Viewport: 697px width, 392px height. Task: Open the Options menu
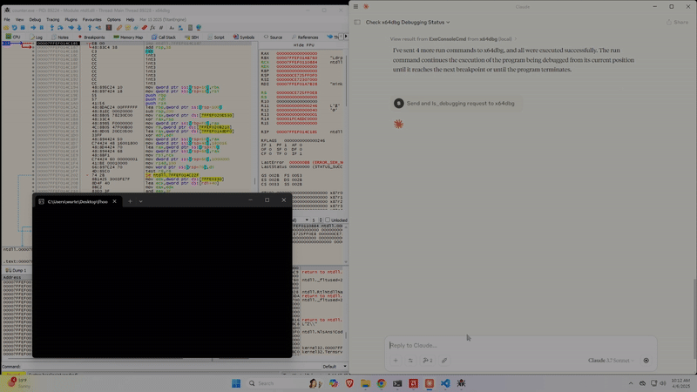[x=113, y=19]
